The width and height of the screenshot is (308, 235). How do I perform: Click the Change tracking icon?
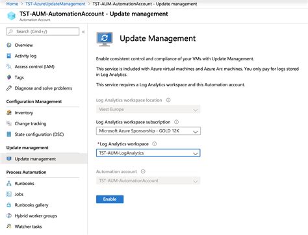(x=9, y=123)
